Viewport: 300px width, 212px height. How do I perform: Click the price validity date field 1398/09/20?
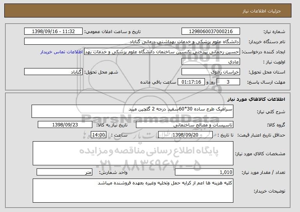point(185,135)
